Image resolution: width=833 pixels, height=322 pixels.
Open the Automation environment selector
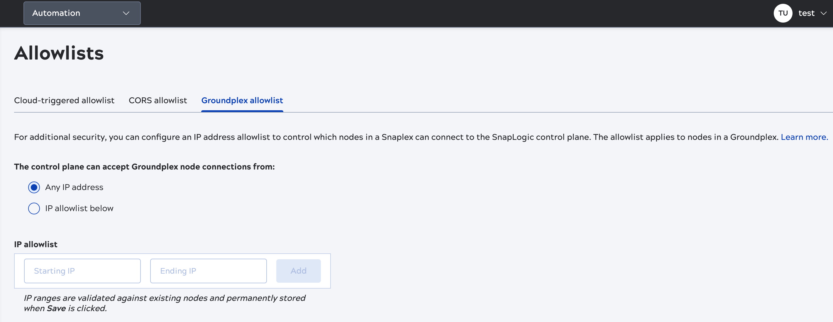coord(82,13)
